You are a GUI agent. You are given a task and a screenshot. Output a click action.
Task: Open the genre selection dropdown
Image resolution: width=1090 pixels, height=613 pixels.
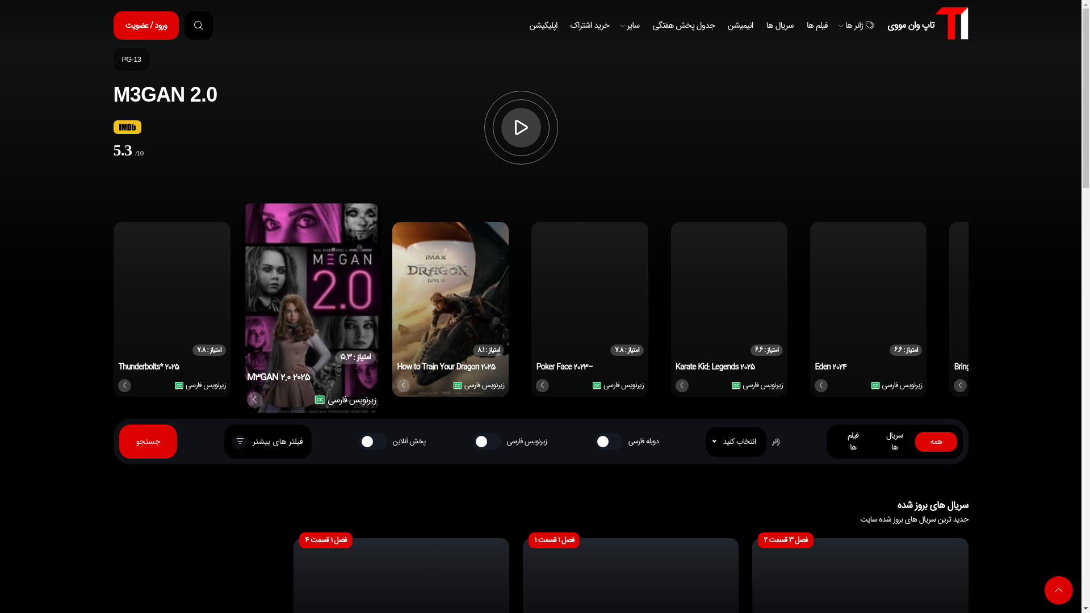click(x=736, y=442)
